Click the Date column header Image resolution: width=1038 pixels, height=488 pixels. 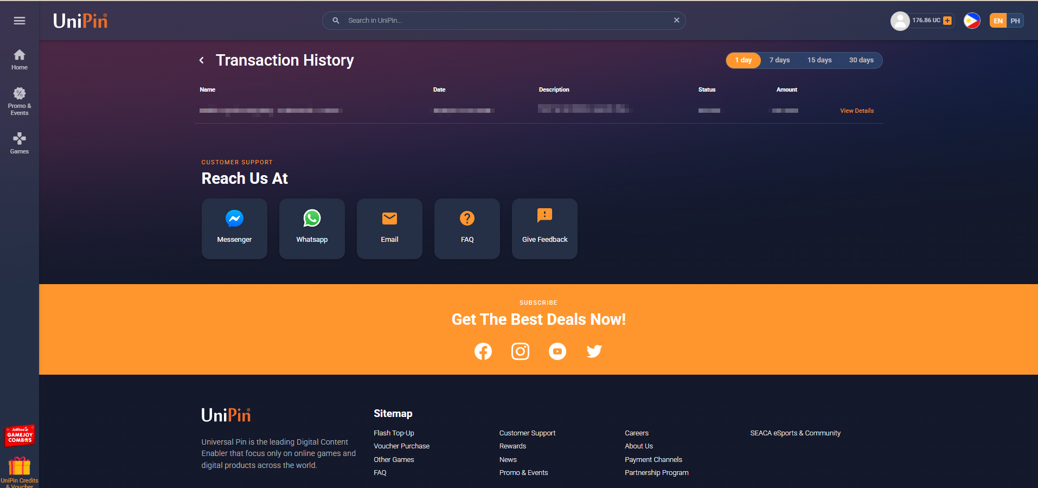[439, 89]
